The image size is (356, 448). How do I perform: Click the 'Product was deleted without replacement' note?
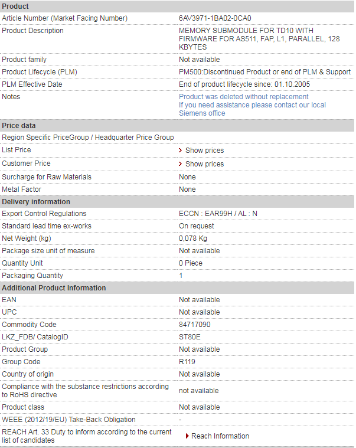click(243, 97)
